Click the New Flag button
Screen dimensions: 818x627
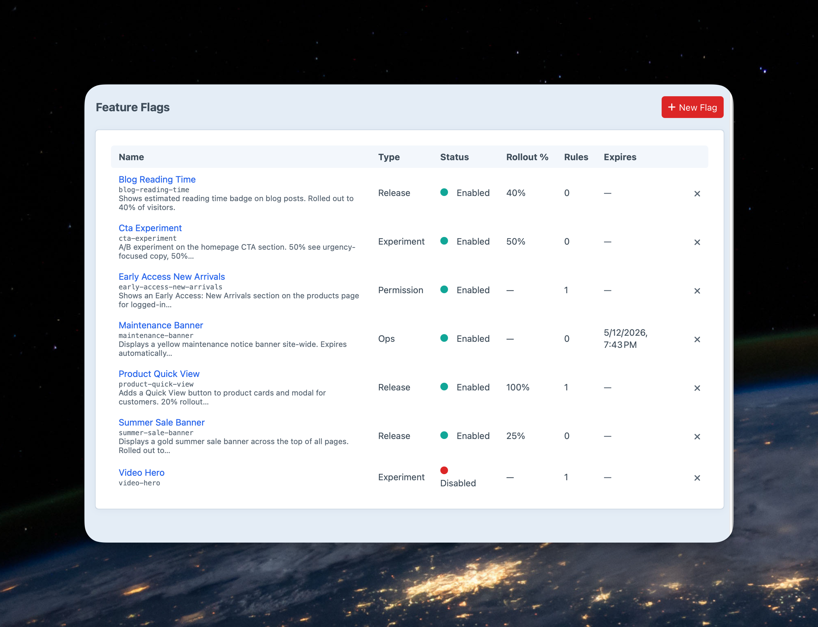click(x=692, y=107)
